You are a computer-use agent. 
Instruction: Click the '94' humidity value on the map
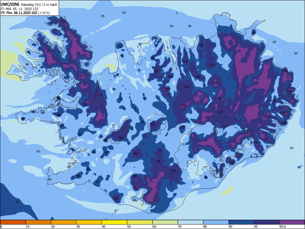135,109
